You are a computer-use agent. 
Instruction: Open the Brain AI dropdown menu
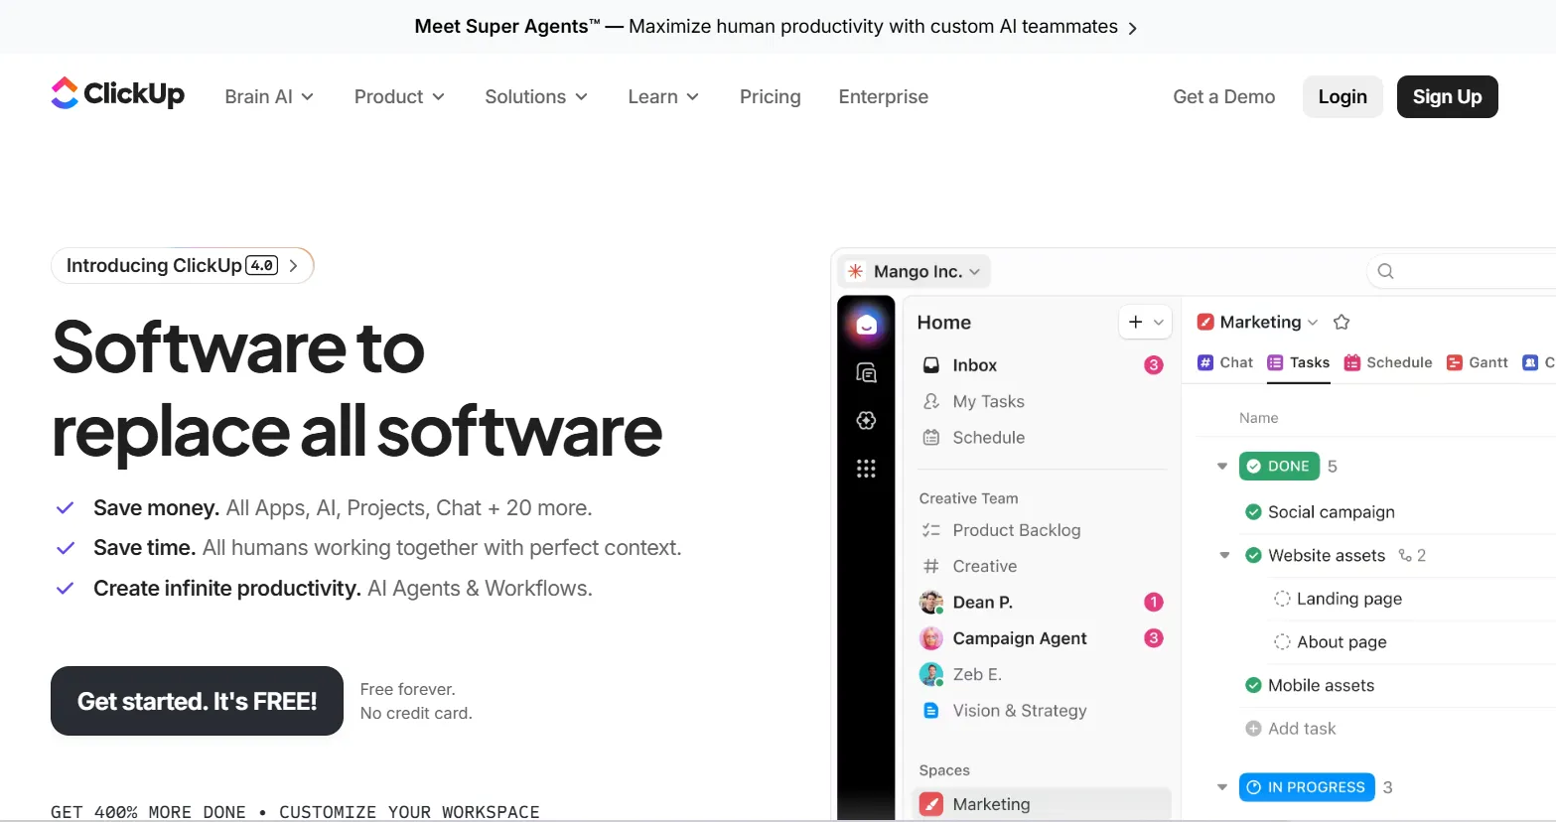point(268,96)
